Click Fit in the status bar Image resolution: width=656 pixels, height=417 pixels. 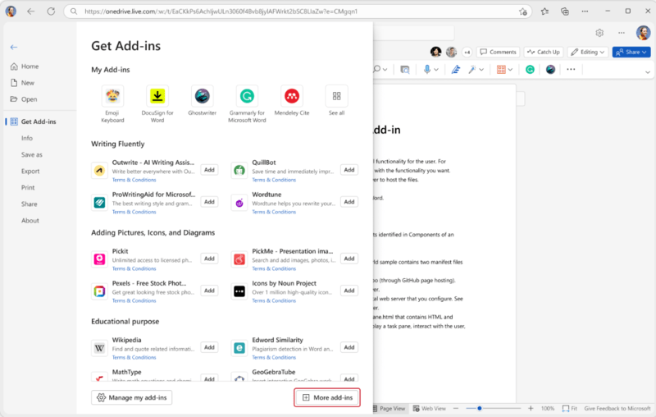click(x=570, y=409)
